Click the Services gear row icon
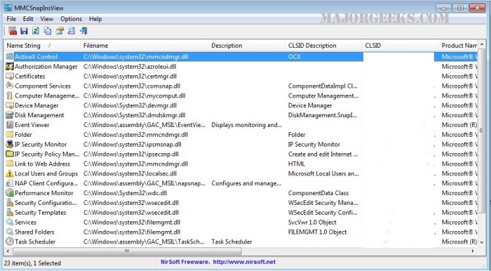Image resolution: width=491 pixels, height=271 pixels. pyautogui.click(x=10, y=222)
